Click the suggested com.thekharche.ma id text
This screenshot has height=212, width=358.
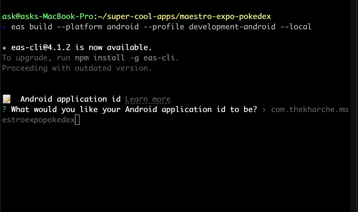pyautogui.click(x=309, y=110)
